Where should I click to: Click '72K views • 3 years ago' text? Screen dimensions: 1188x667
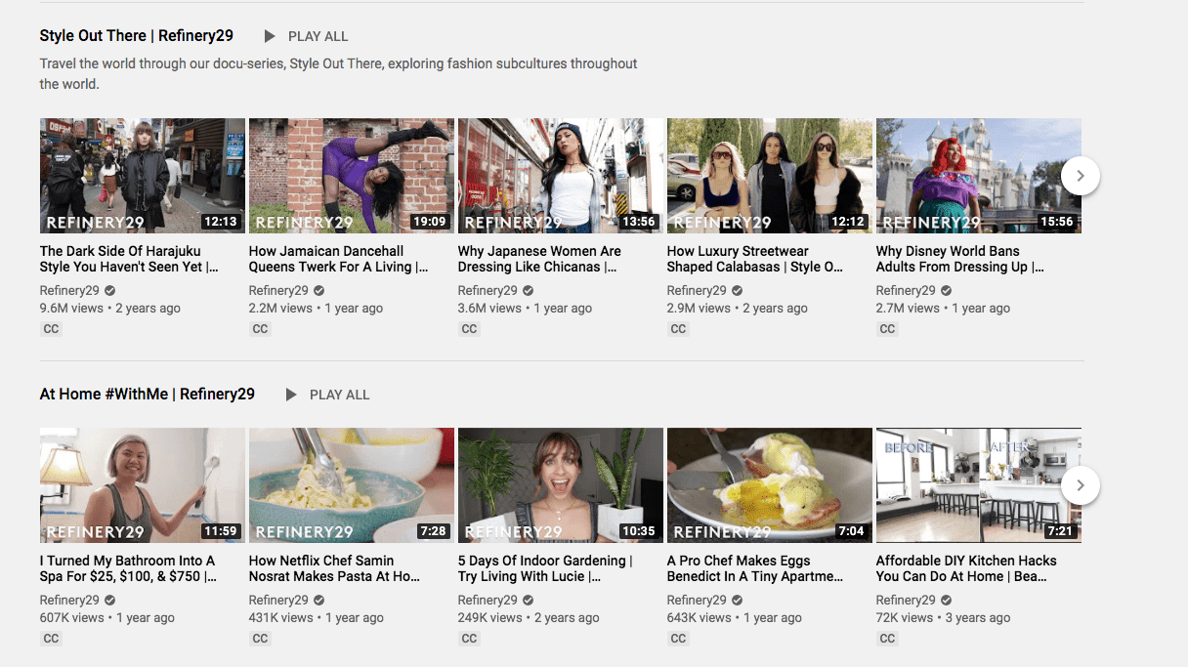click(x=944, y=617)
